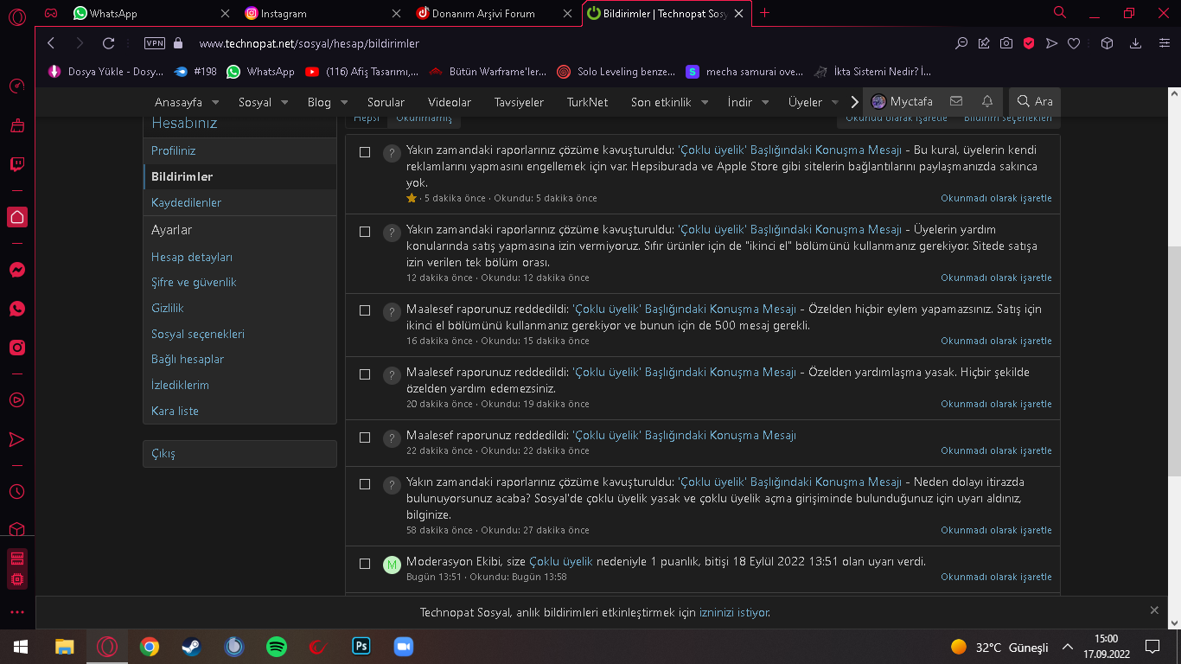The image size is (1181, 664).
Task: Expand the Üyeler menu dropdown arrow
Action: tap(835, 102)
